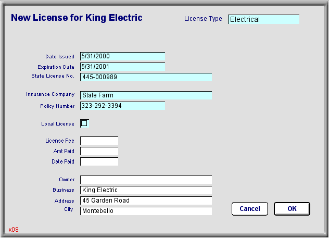Click the 'Date Issued' label
329x238 pixels.
coord(60,57)
